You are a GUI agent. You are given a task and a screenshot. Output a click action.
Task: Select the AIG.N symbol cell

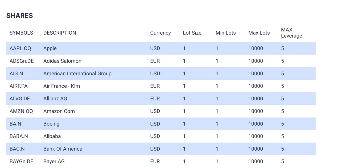(x=16, y=73)
